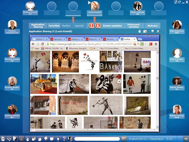Click the presentation screen icon in sharing header
The height and width of the screenshot is (142, 189).
pyautogui.click(x=152, y=31)
